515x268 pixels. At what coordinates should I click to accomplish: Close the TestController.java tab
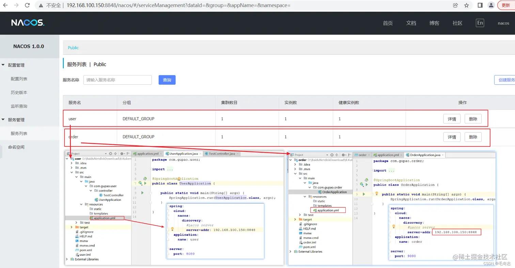point(237,154)
